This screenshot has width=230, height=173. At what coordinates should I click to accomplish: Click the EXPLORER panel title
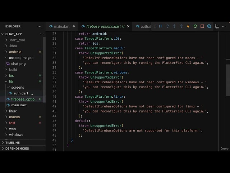pos(13,26)
